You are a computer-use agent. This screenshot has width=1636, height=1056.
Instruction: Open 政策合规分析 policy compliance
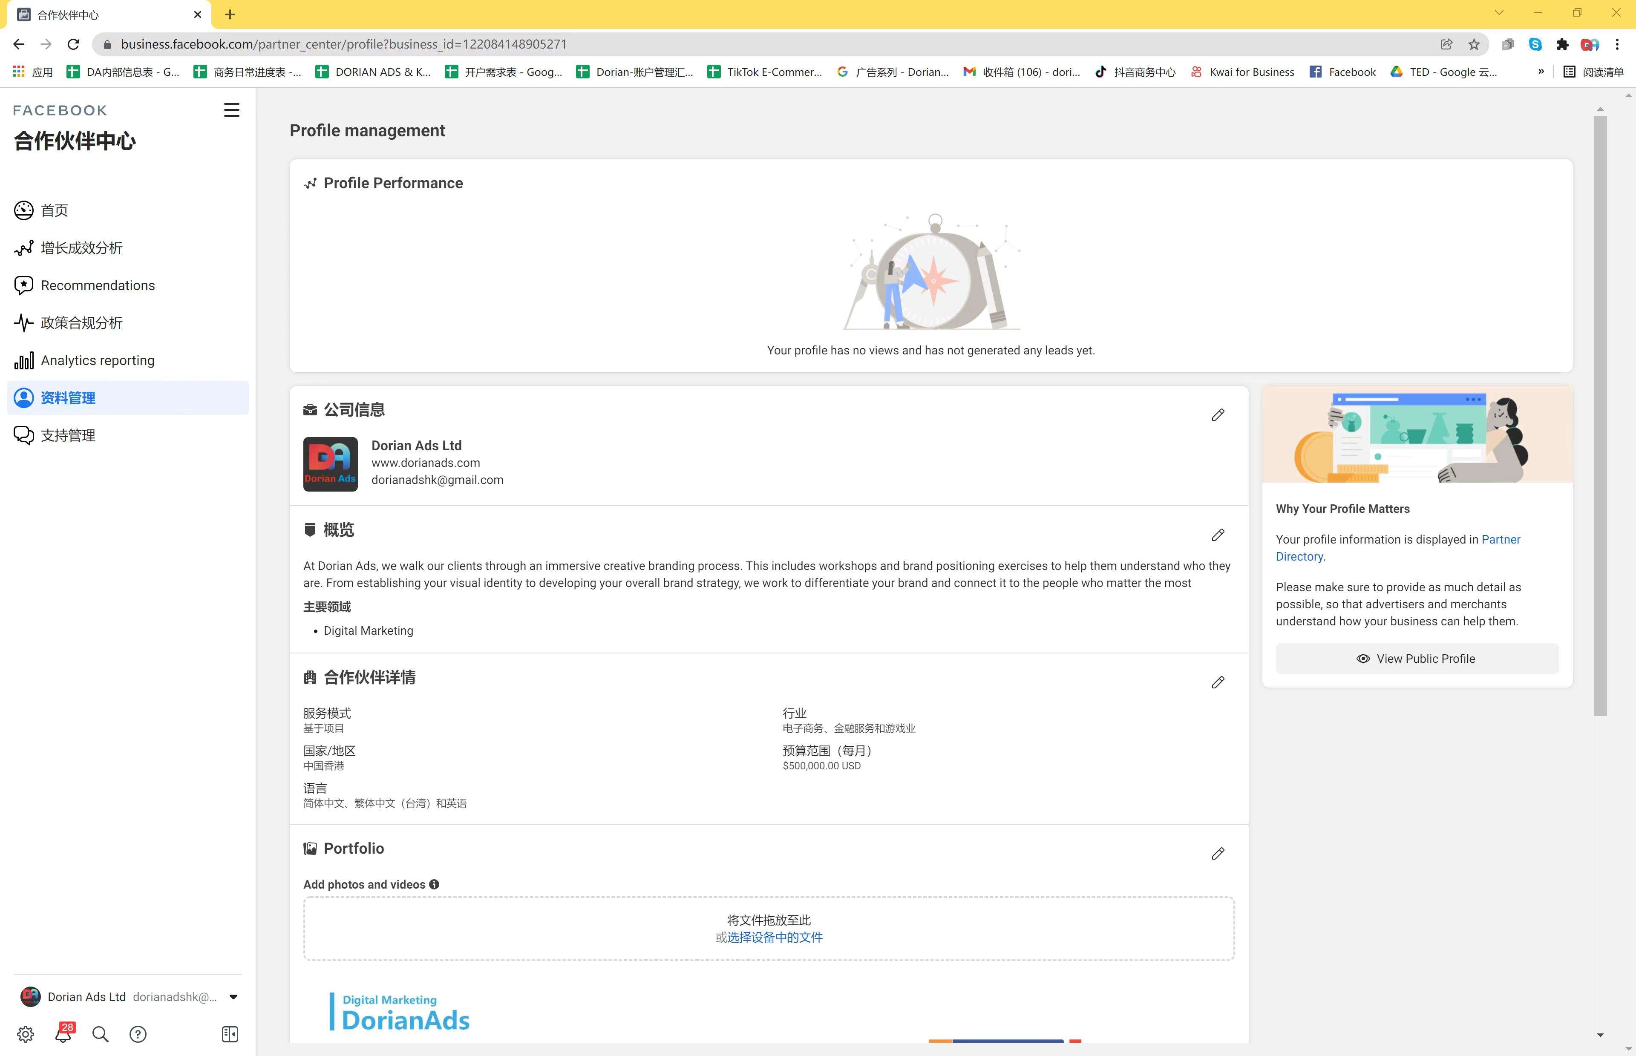(x=127, y=323)
